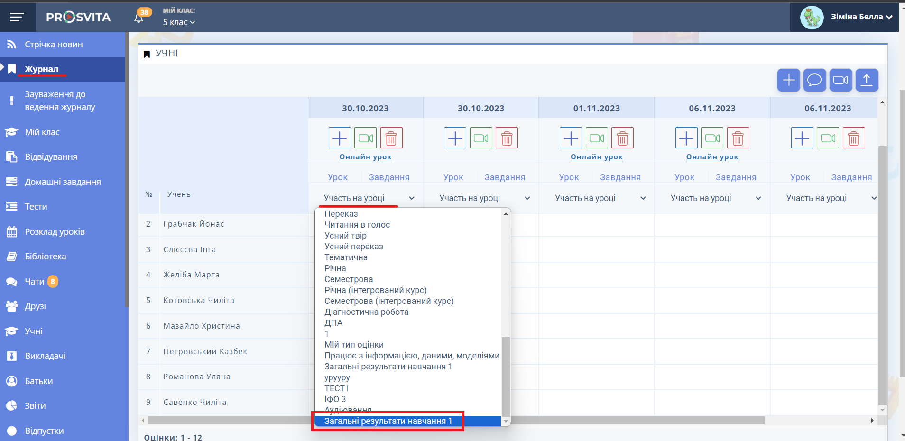Choose Діагностична робота in the list
905x441 pixels.
coord(366,312)
